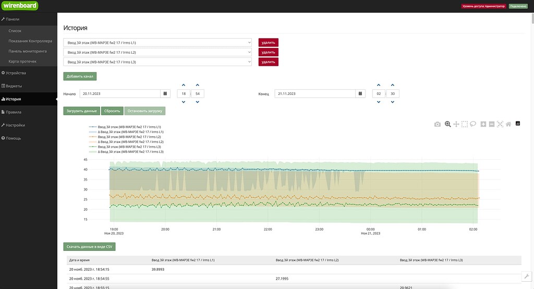
Task: Open Помощь section
Action: tap(29, 138)
